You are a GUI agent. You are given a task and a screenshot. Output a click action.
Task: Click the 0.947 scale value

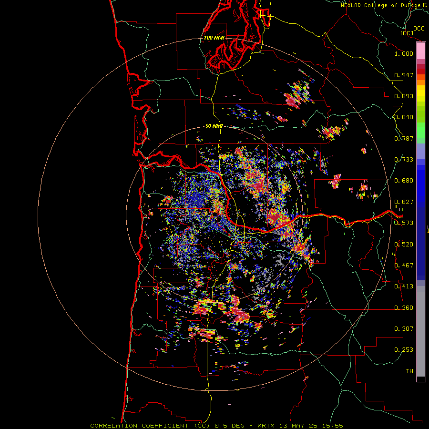tap(404, 75)
